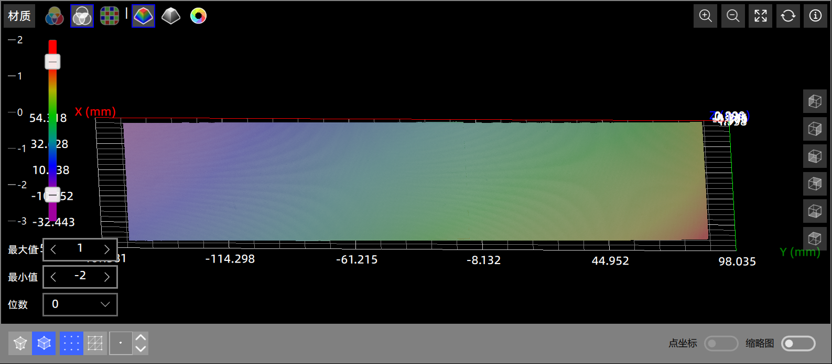832x364 pixels.
Task: Increase 最大值 with right arrow
Action: 107,249
